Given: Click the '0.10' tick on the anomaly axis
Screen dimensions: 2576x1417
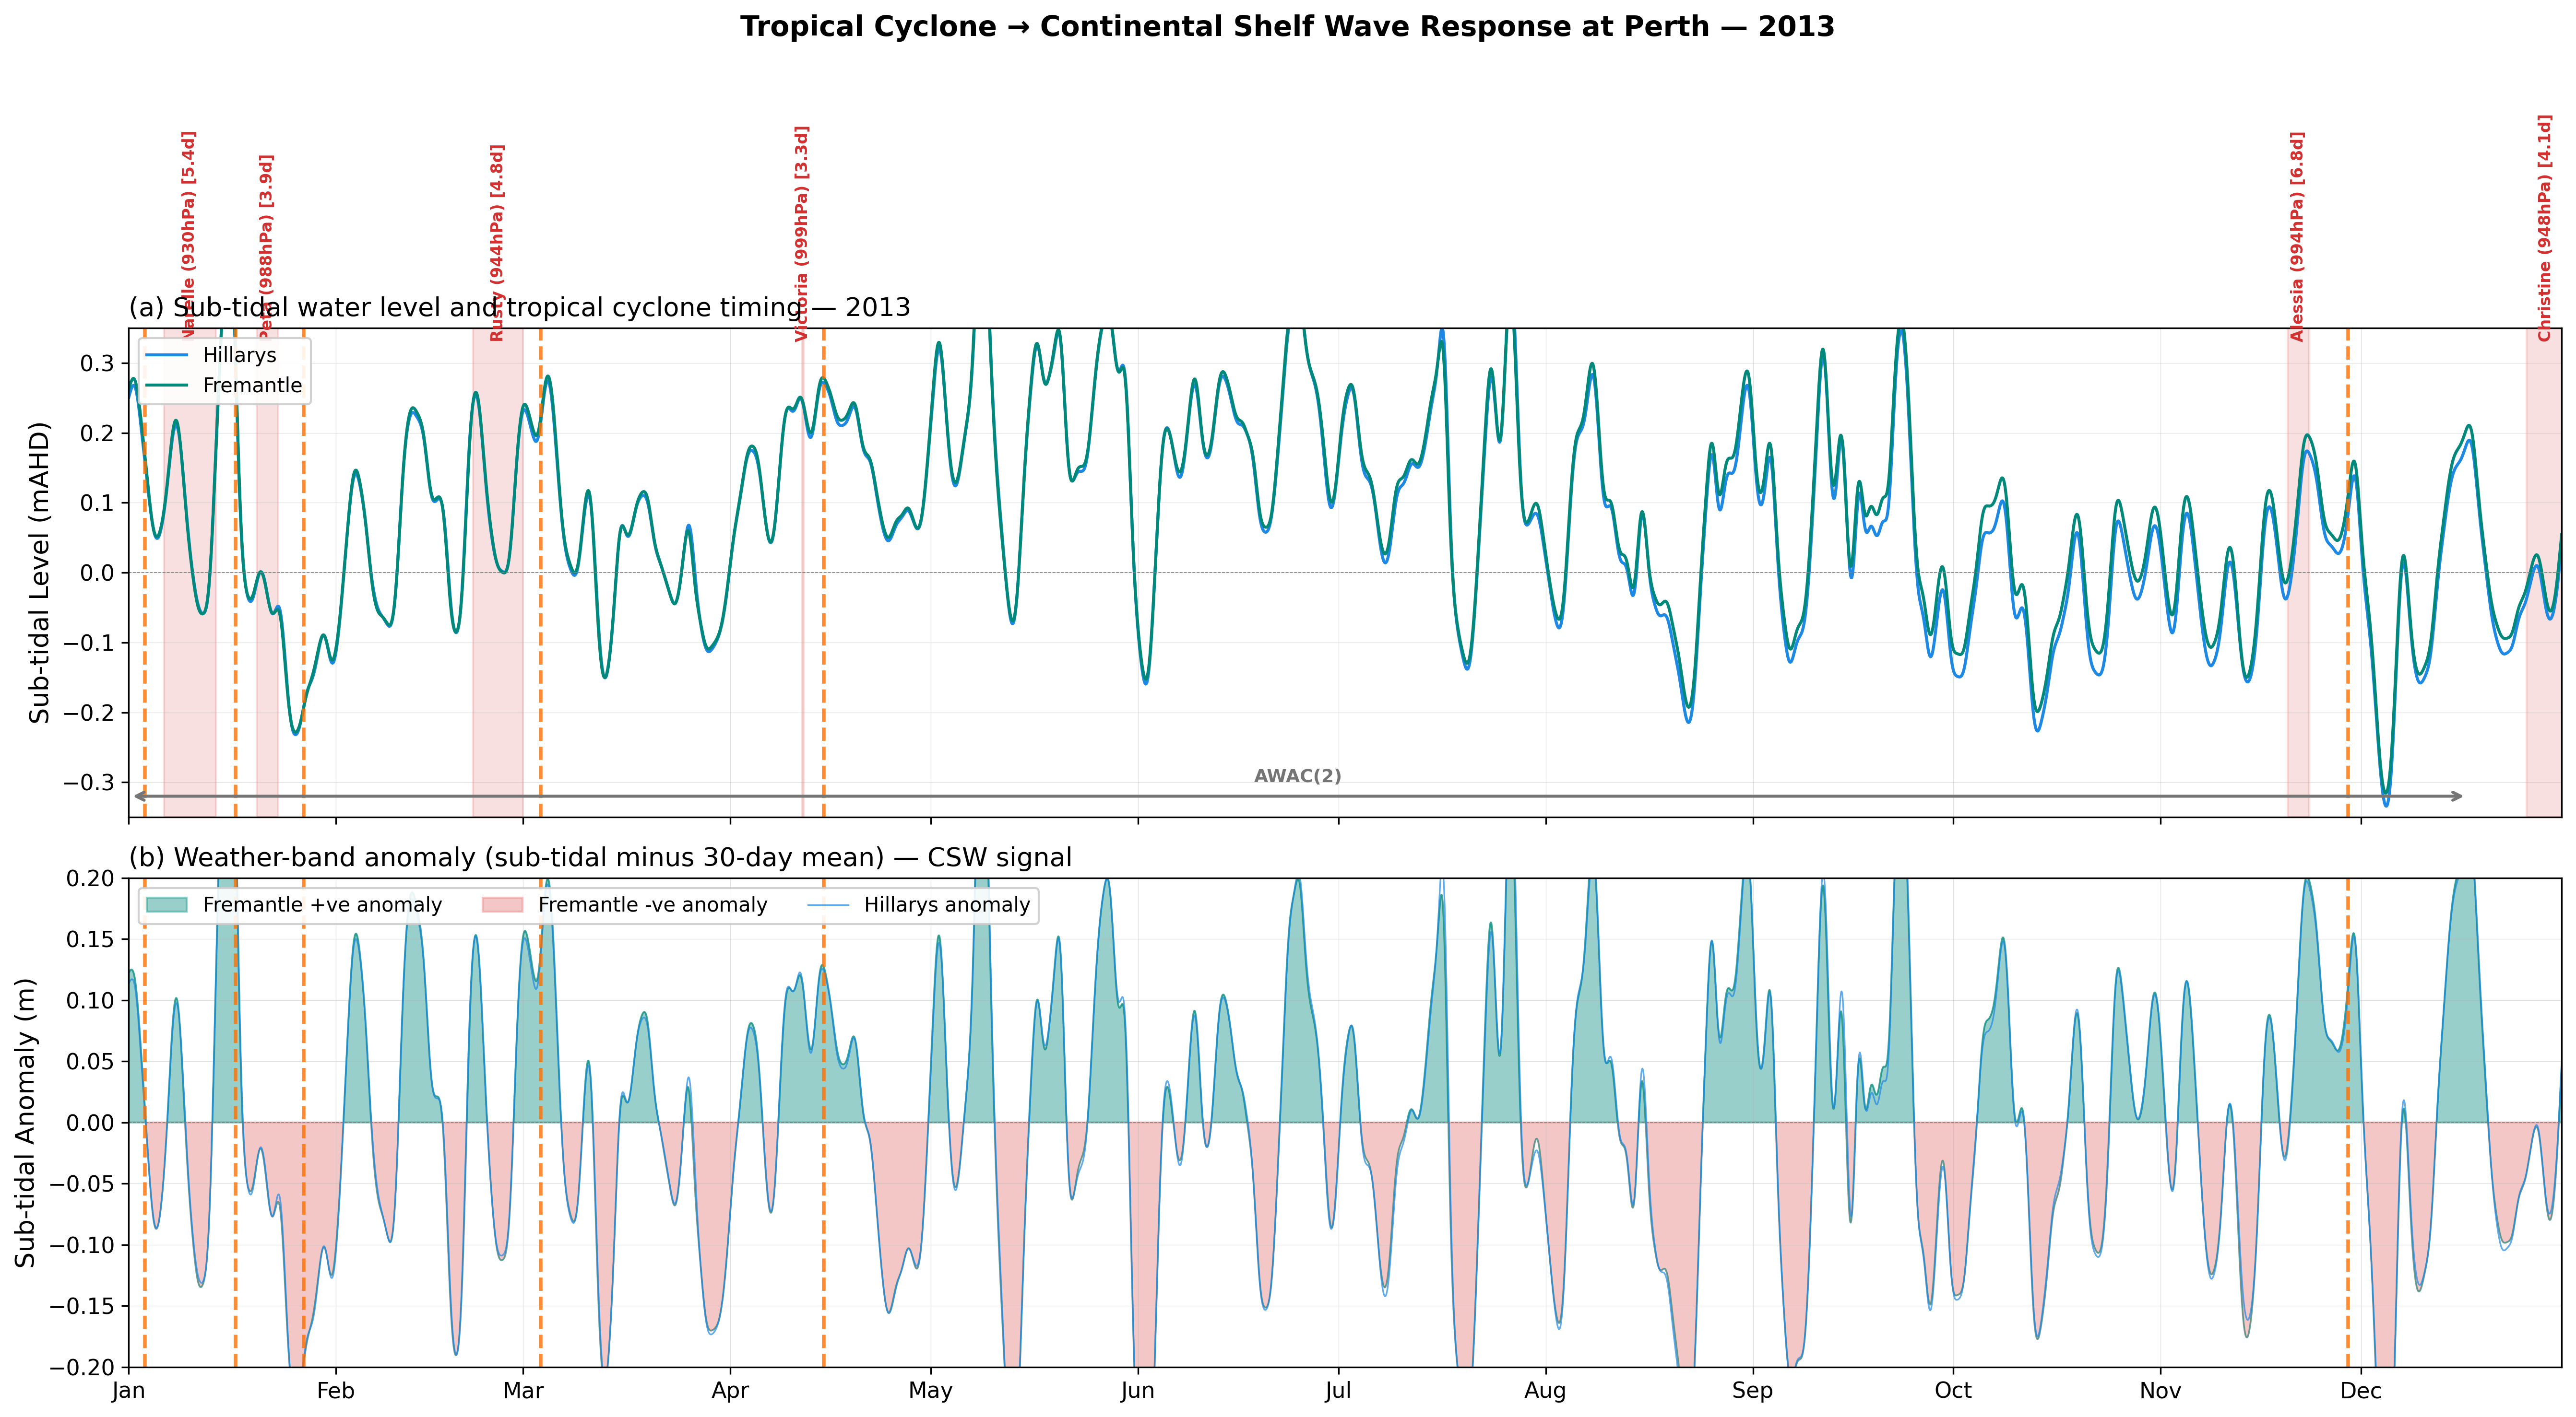Looking at the screenshot, I should (91, 1000).
